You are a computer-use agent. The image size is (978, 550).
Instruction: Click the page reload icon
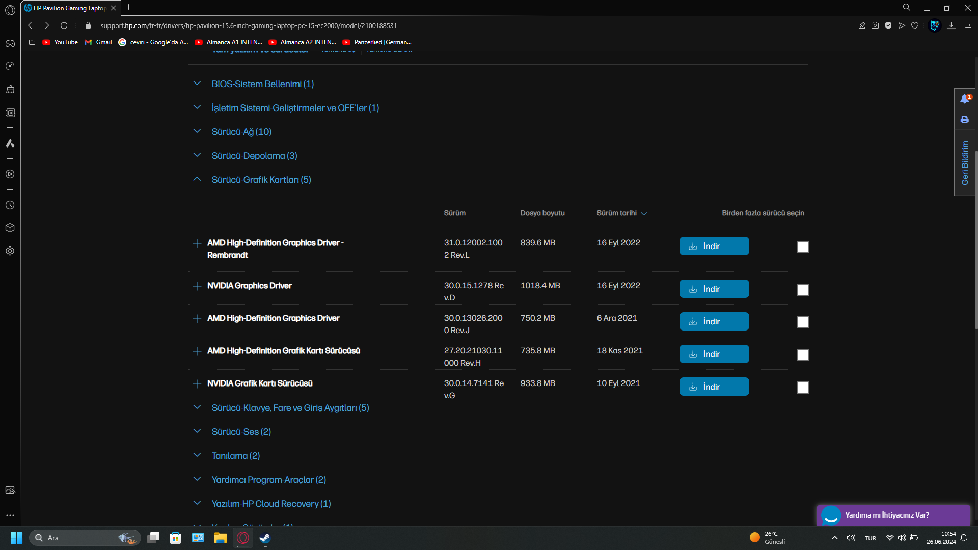(x=64, y=25)
